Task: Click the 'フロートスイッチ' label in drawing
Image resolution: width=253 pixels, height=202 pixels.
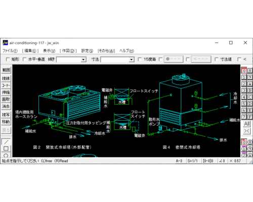Action: [x=144, y=91]
